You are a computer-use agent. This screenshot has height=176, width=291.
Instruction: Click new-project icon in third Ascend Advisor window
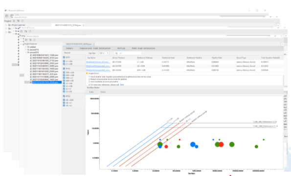pos(22,31)
